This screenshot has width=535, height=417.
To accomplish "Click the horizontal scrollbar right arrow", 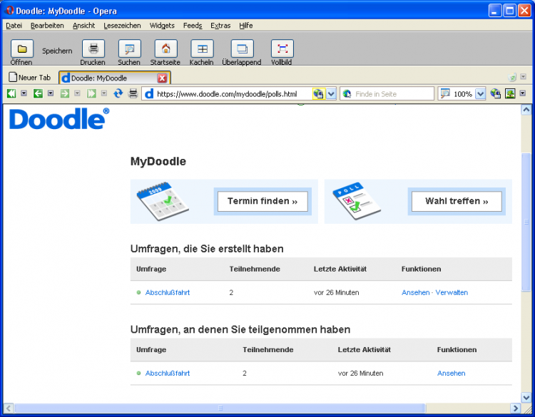I will [515, 408].
